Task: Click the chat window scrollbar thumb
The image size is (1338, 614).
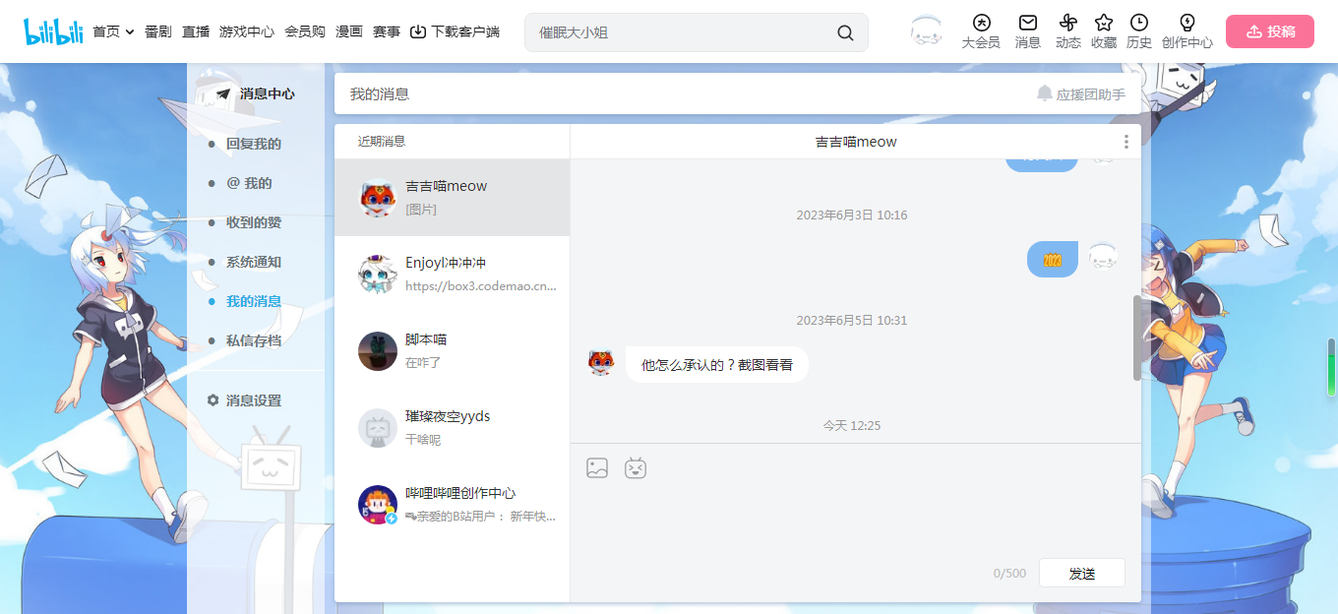Action: pyautogui.click(x=1137, y=338)
